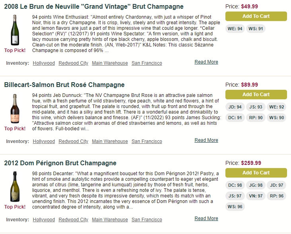Check San Francisco inventory for Dom Pérignon
Viewport: 291px width, 234px height.
coord(147,220)
